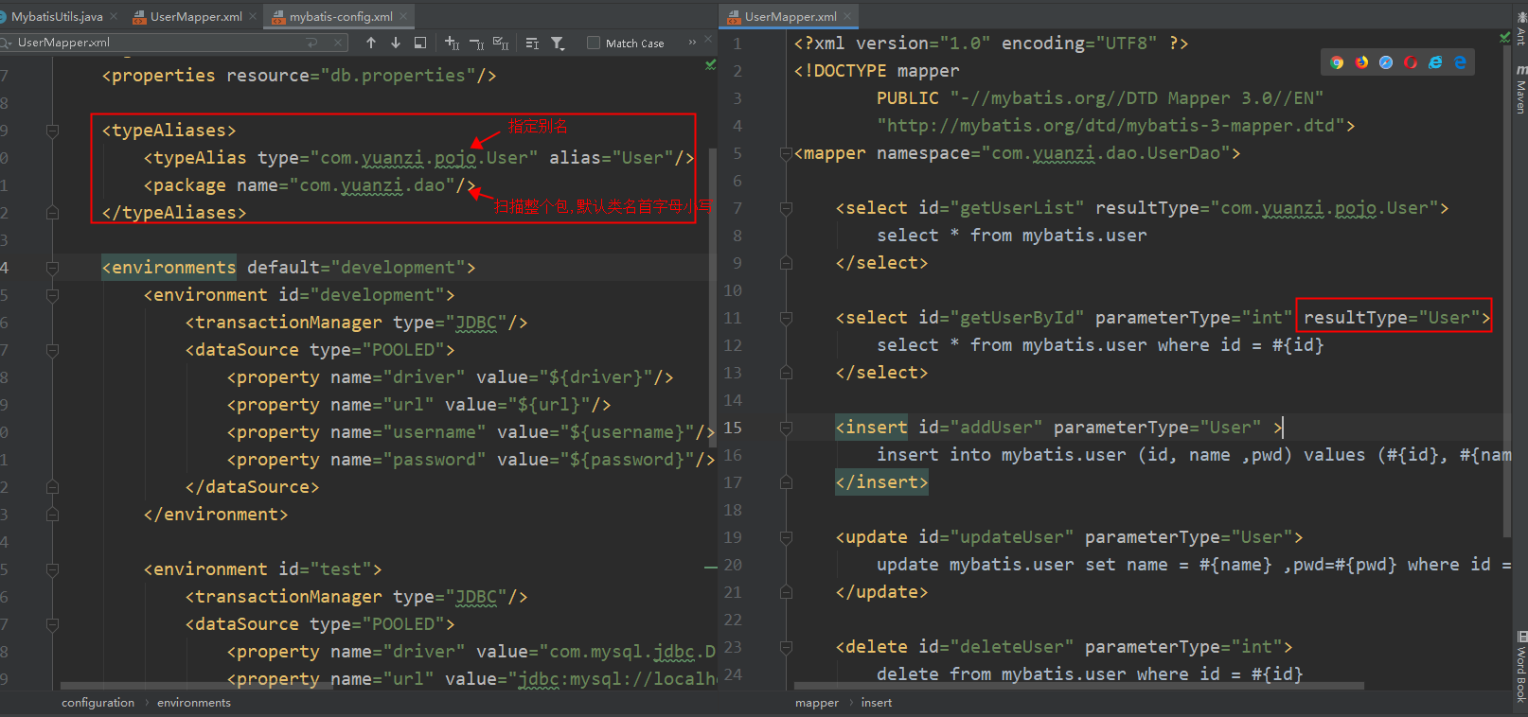1528x717 pixels.
Task: Fold the environment id development block
Action: tap(52, 295)
